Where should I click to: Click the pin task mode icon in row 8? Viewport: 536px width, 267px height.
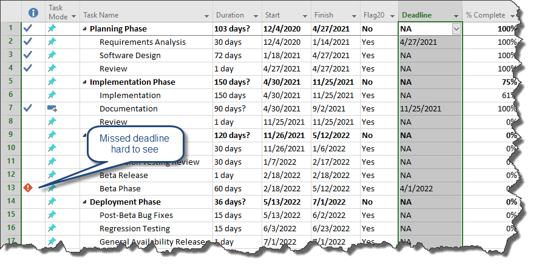[x=52, y=122]
